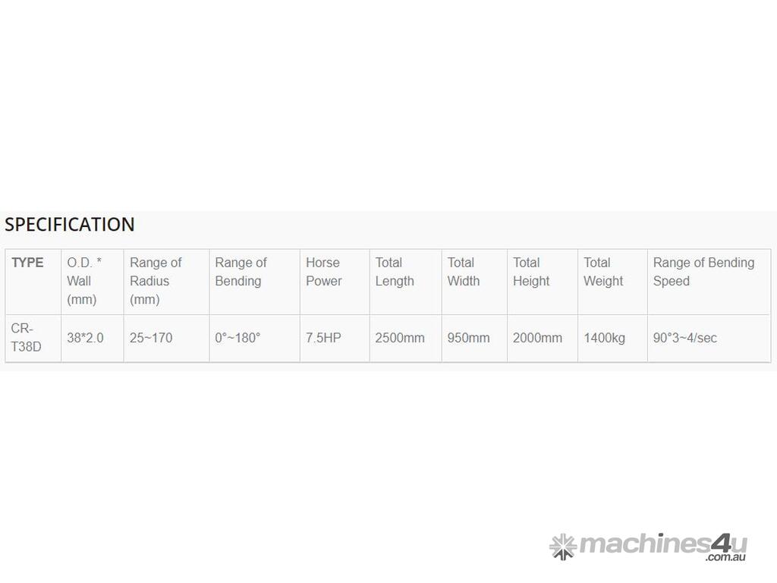
Task: Select Range of Bending Speed header
Action: [703, 272]
